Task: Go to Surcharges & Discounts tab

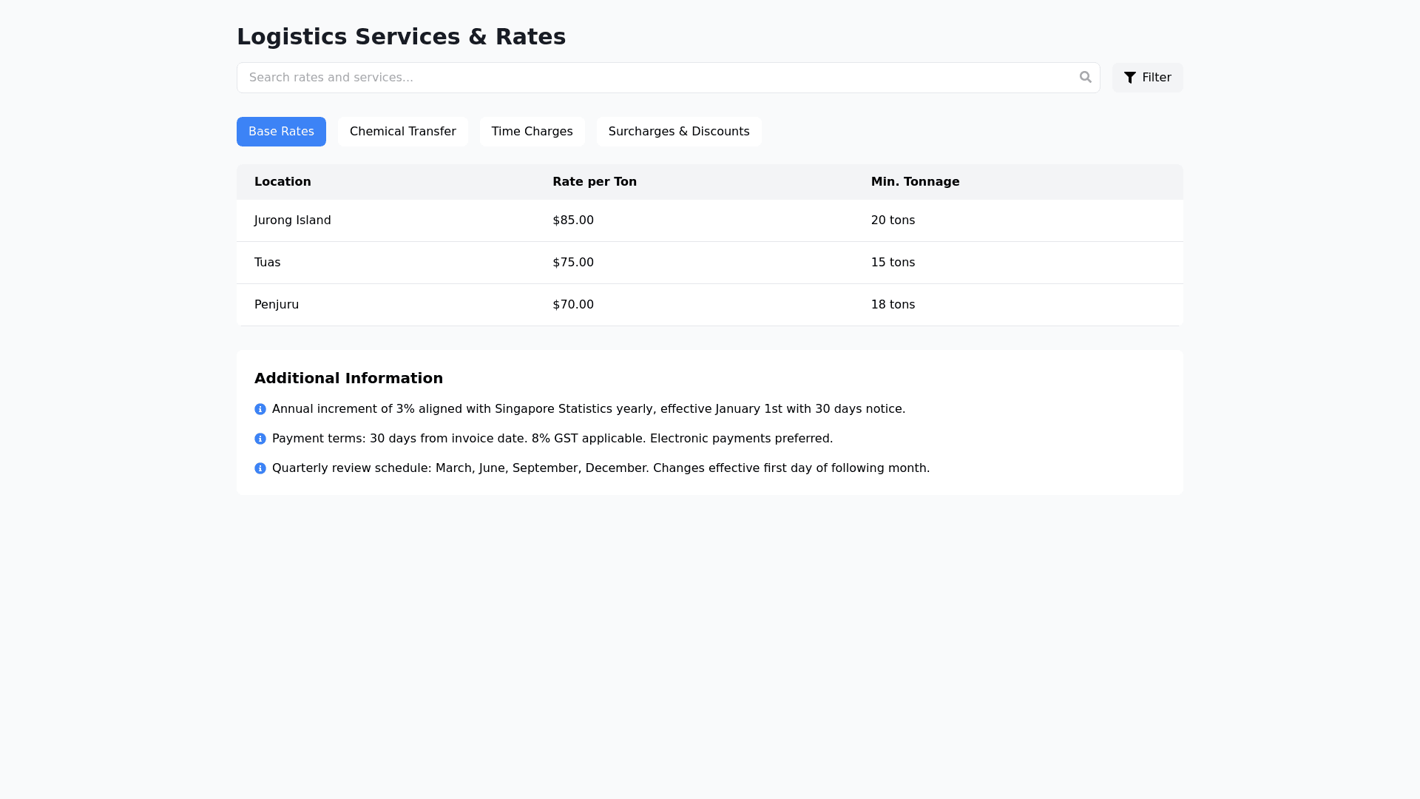Action: tap(678, 132)
